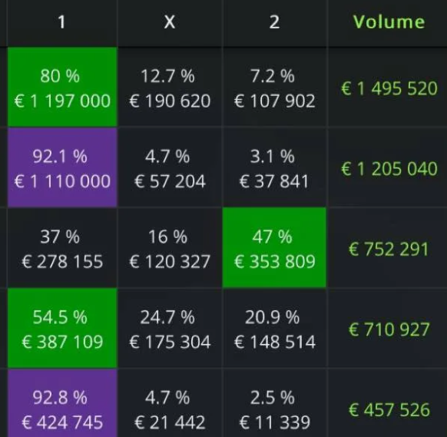The image size is (447, 437).
Task: Select purple 92.1 % cell
Action: tap(62, 167)
